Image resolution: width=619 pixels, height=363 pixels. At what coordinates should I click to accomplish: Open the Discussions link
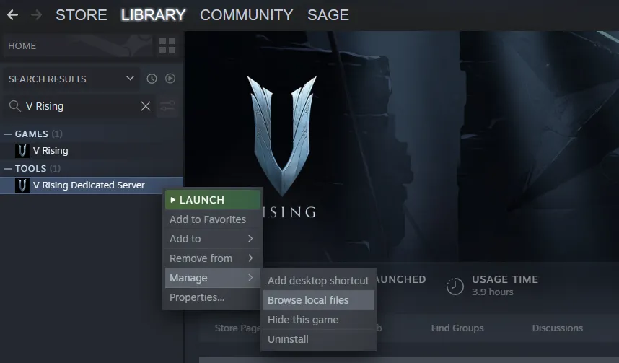pos(558,328)
